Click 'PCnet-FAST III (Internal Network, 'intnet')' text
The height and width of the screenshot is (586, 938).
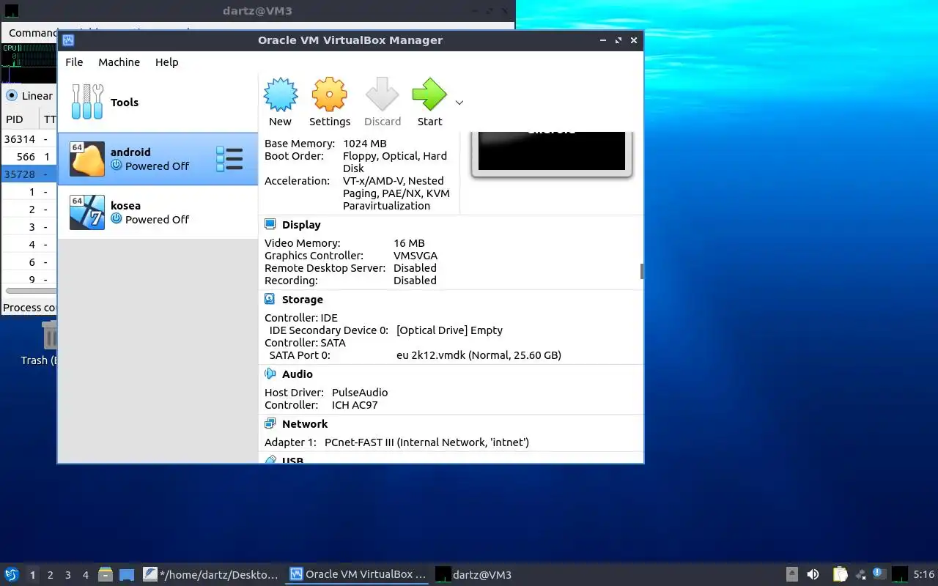(426, 442)
